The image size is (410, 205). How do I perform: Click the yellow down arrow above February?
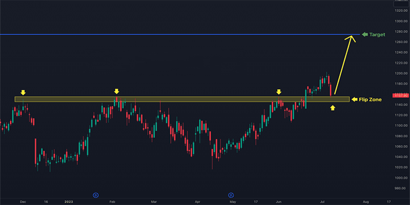pyautogui.click(x=116, y=91)
